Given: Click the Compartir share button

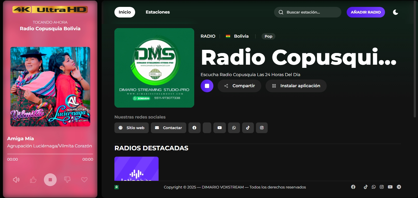Looking at the screenshot, I should tap(239, 86).
